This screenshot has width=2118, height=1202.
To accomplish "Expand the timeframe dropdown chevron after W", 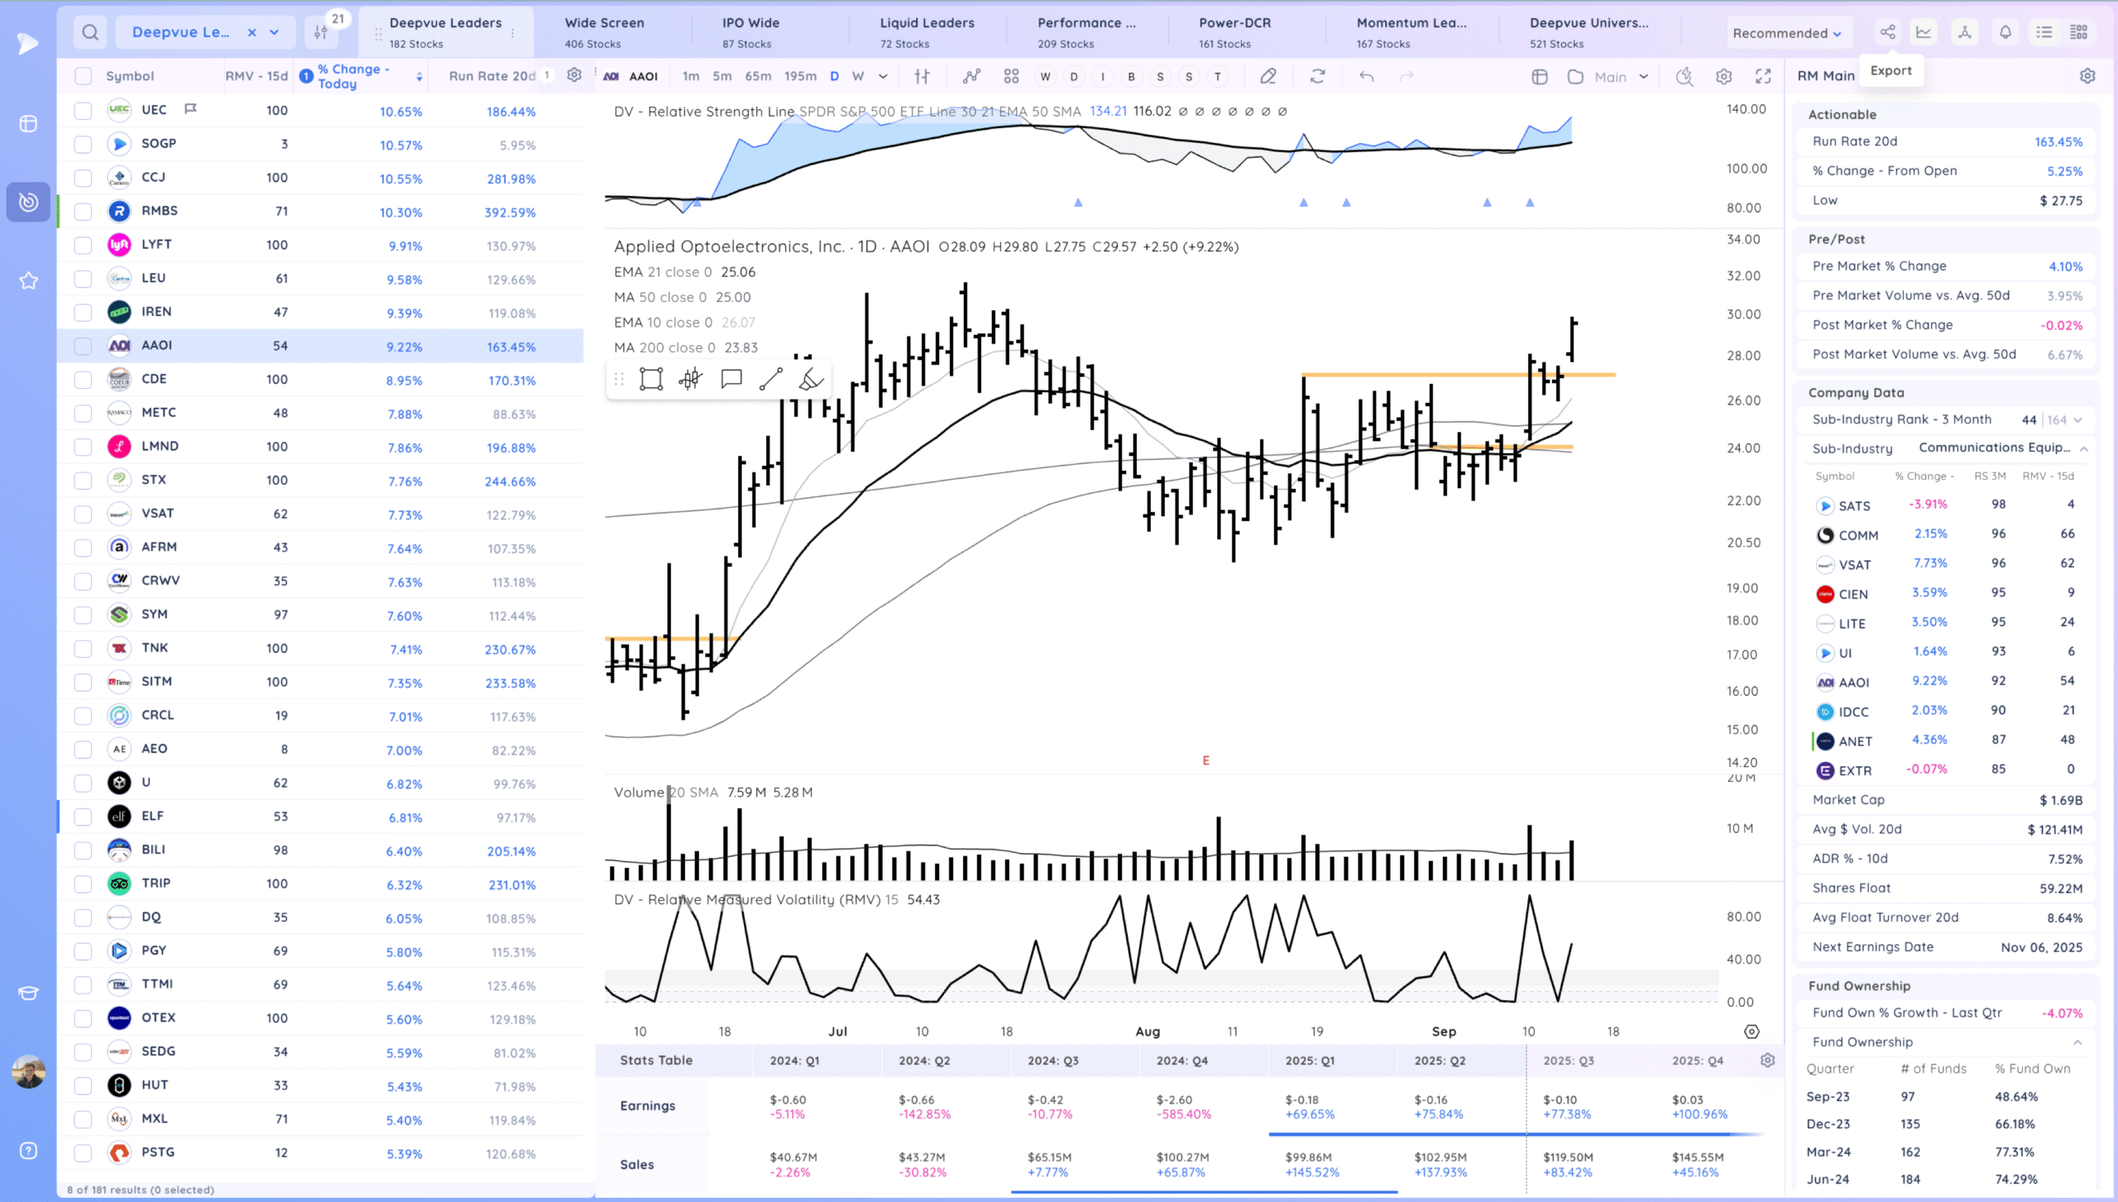I will [x=883, y=76].
